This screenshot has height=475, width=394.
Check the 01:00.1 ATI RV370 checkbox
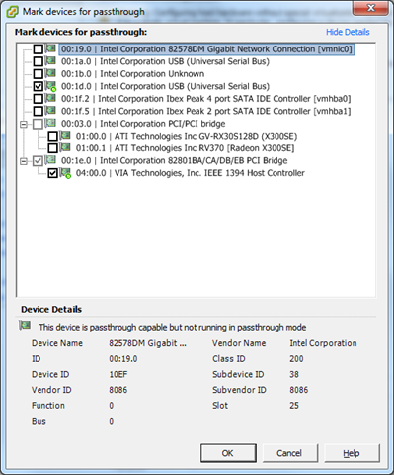(52, 148)
